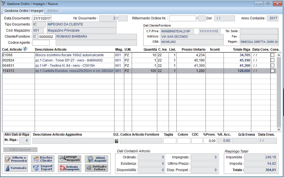Click the grid scrollbar up arrow

pos(279,55)
